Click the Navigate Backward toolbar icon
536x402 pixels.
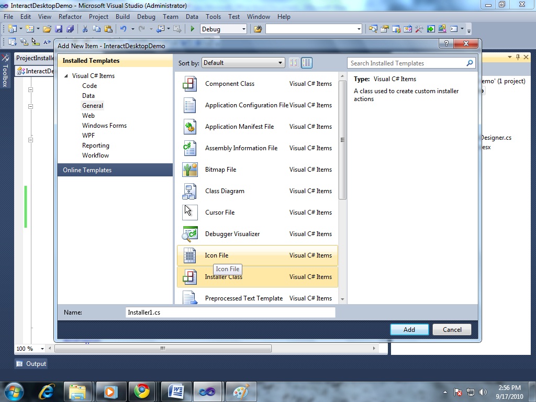pyautogui.click(x=160, y=29)
